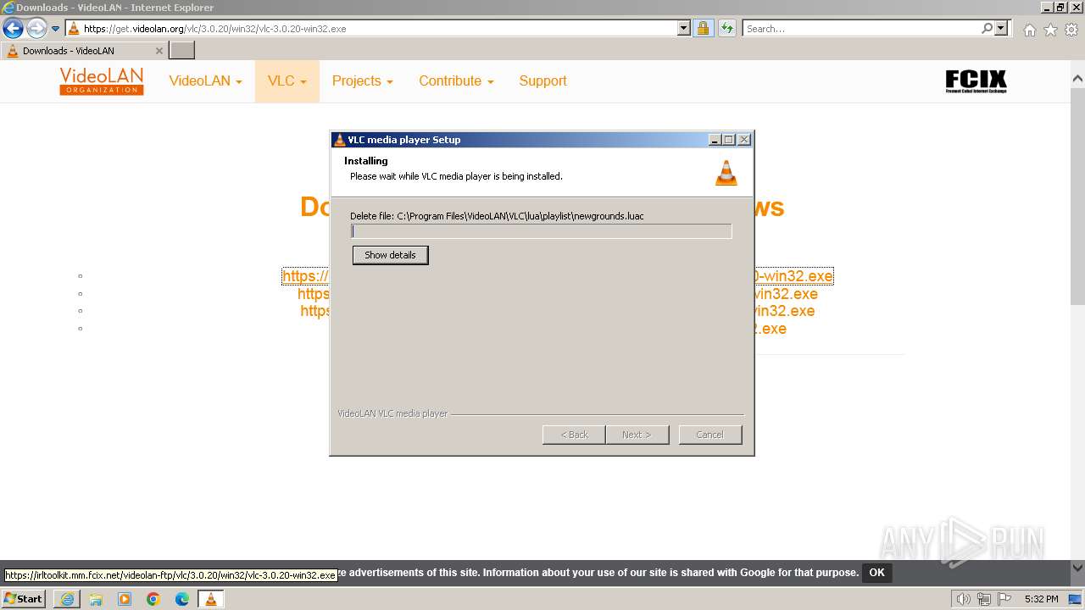Click the volume speaker tray icon
The image size is (1085, 610).
963,599
